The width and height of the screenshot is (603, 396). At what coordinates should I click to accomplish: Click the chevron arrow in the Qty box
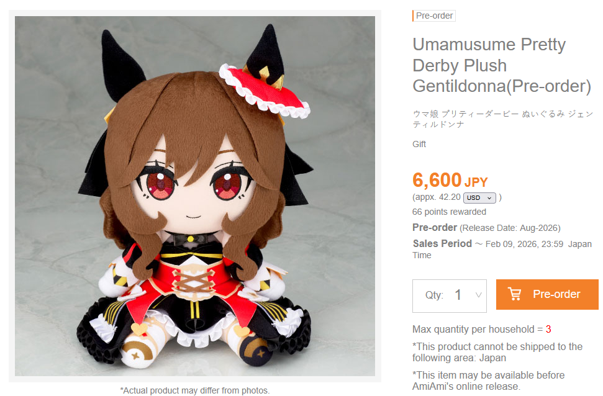tap(478, 295)
